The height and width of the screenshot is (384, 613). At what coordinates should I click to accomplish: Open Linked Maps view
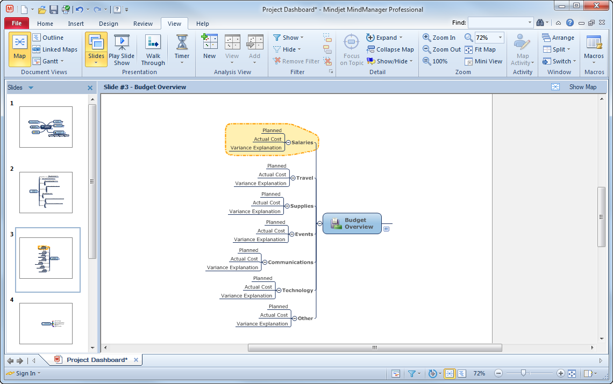click(x=55, y=49)
